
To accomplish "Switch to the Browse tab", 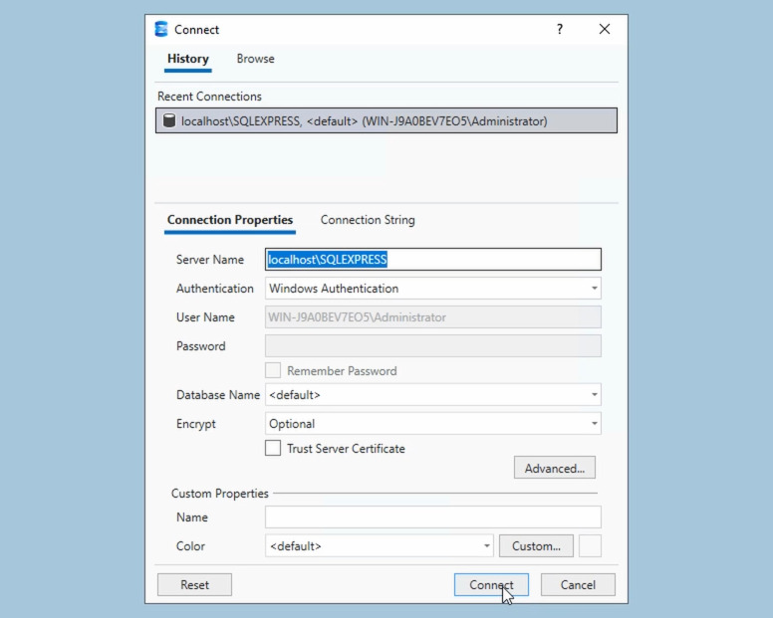I will 255,59.
